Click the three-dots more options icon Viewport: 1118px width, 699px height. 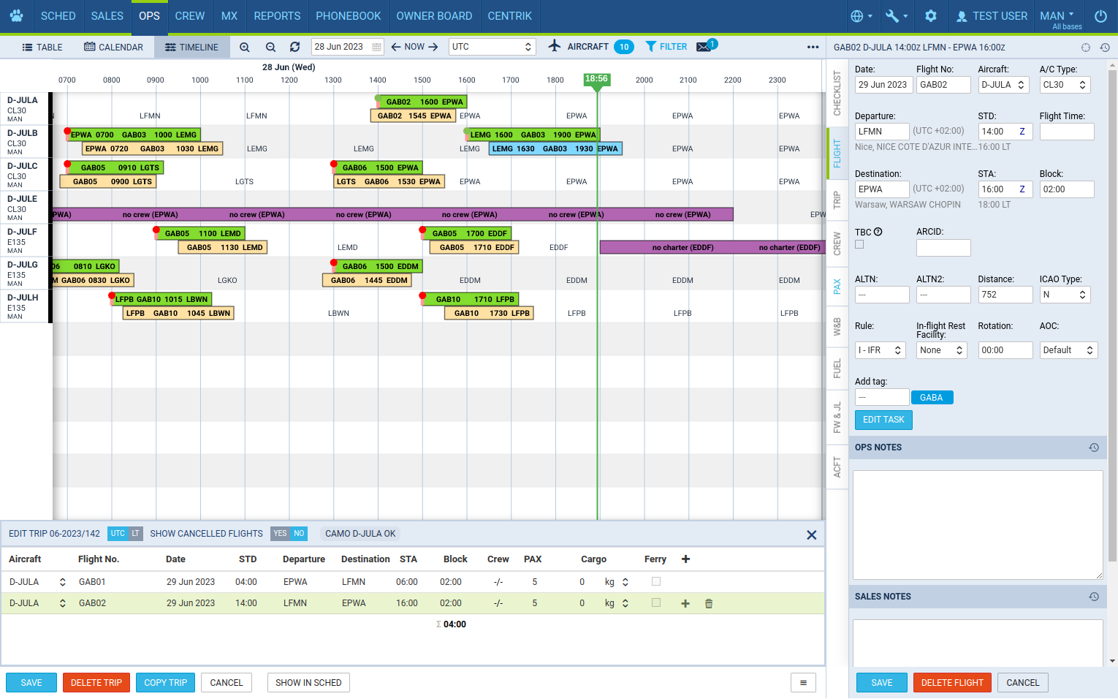(x=813, y=47)
